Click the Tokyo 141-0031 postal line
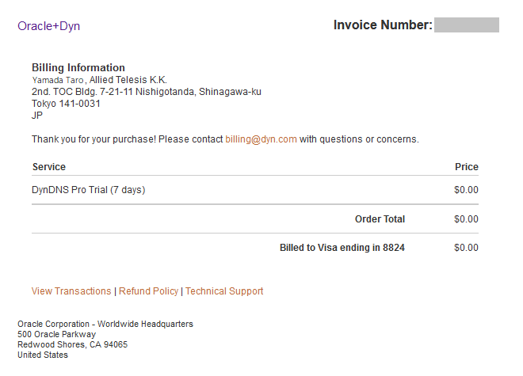 click(66, 104)
